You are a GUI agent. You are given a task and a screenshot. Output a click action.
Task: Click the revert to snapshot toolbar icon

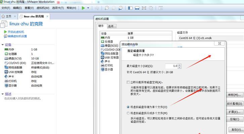[114, 8]
